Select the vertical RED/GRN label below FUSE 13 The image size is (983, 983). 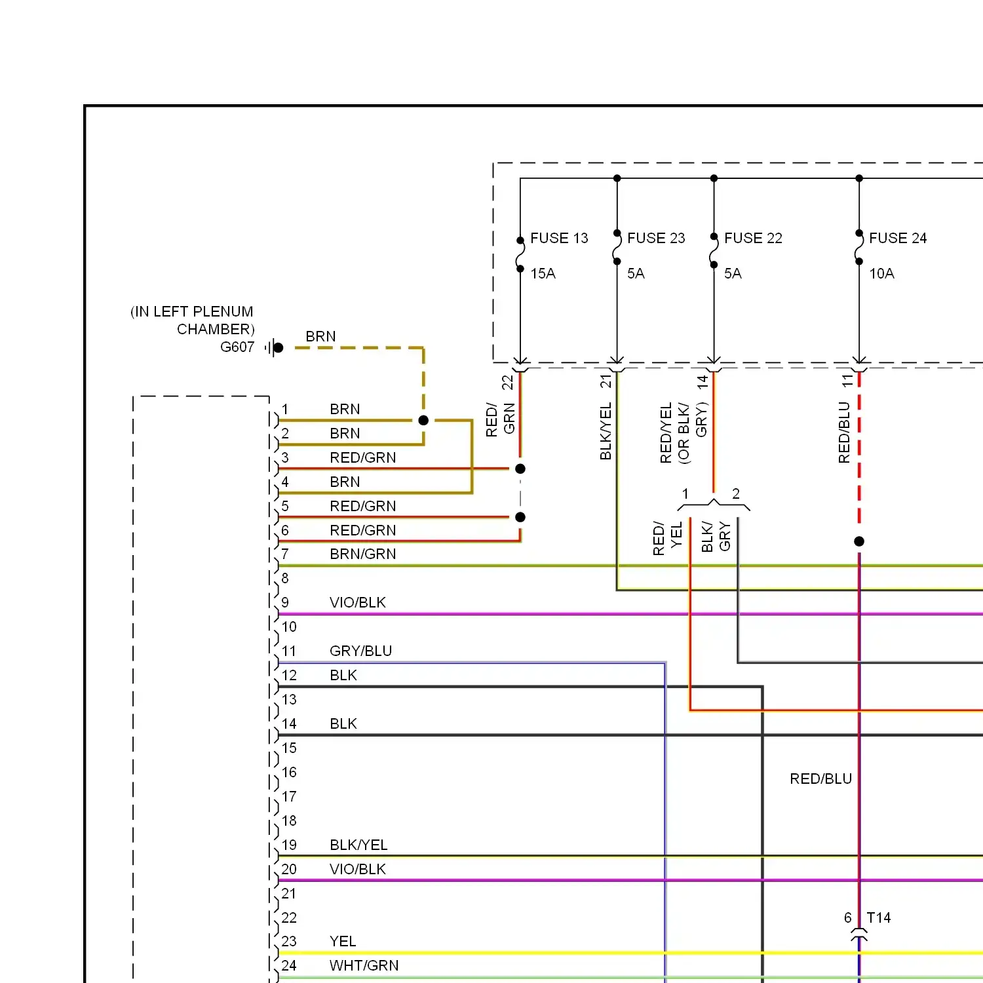[501, 419]
